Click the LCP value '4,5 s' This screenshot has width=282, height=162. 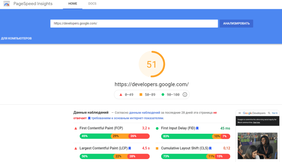point(146,148)
